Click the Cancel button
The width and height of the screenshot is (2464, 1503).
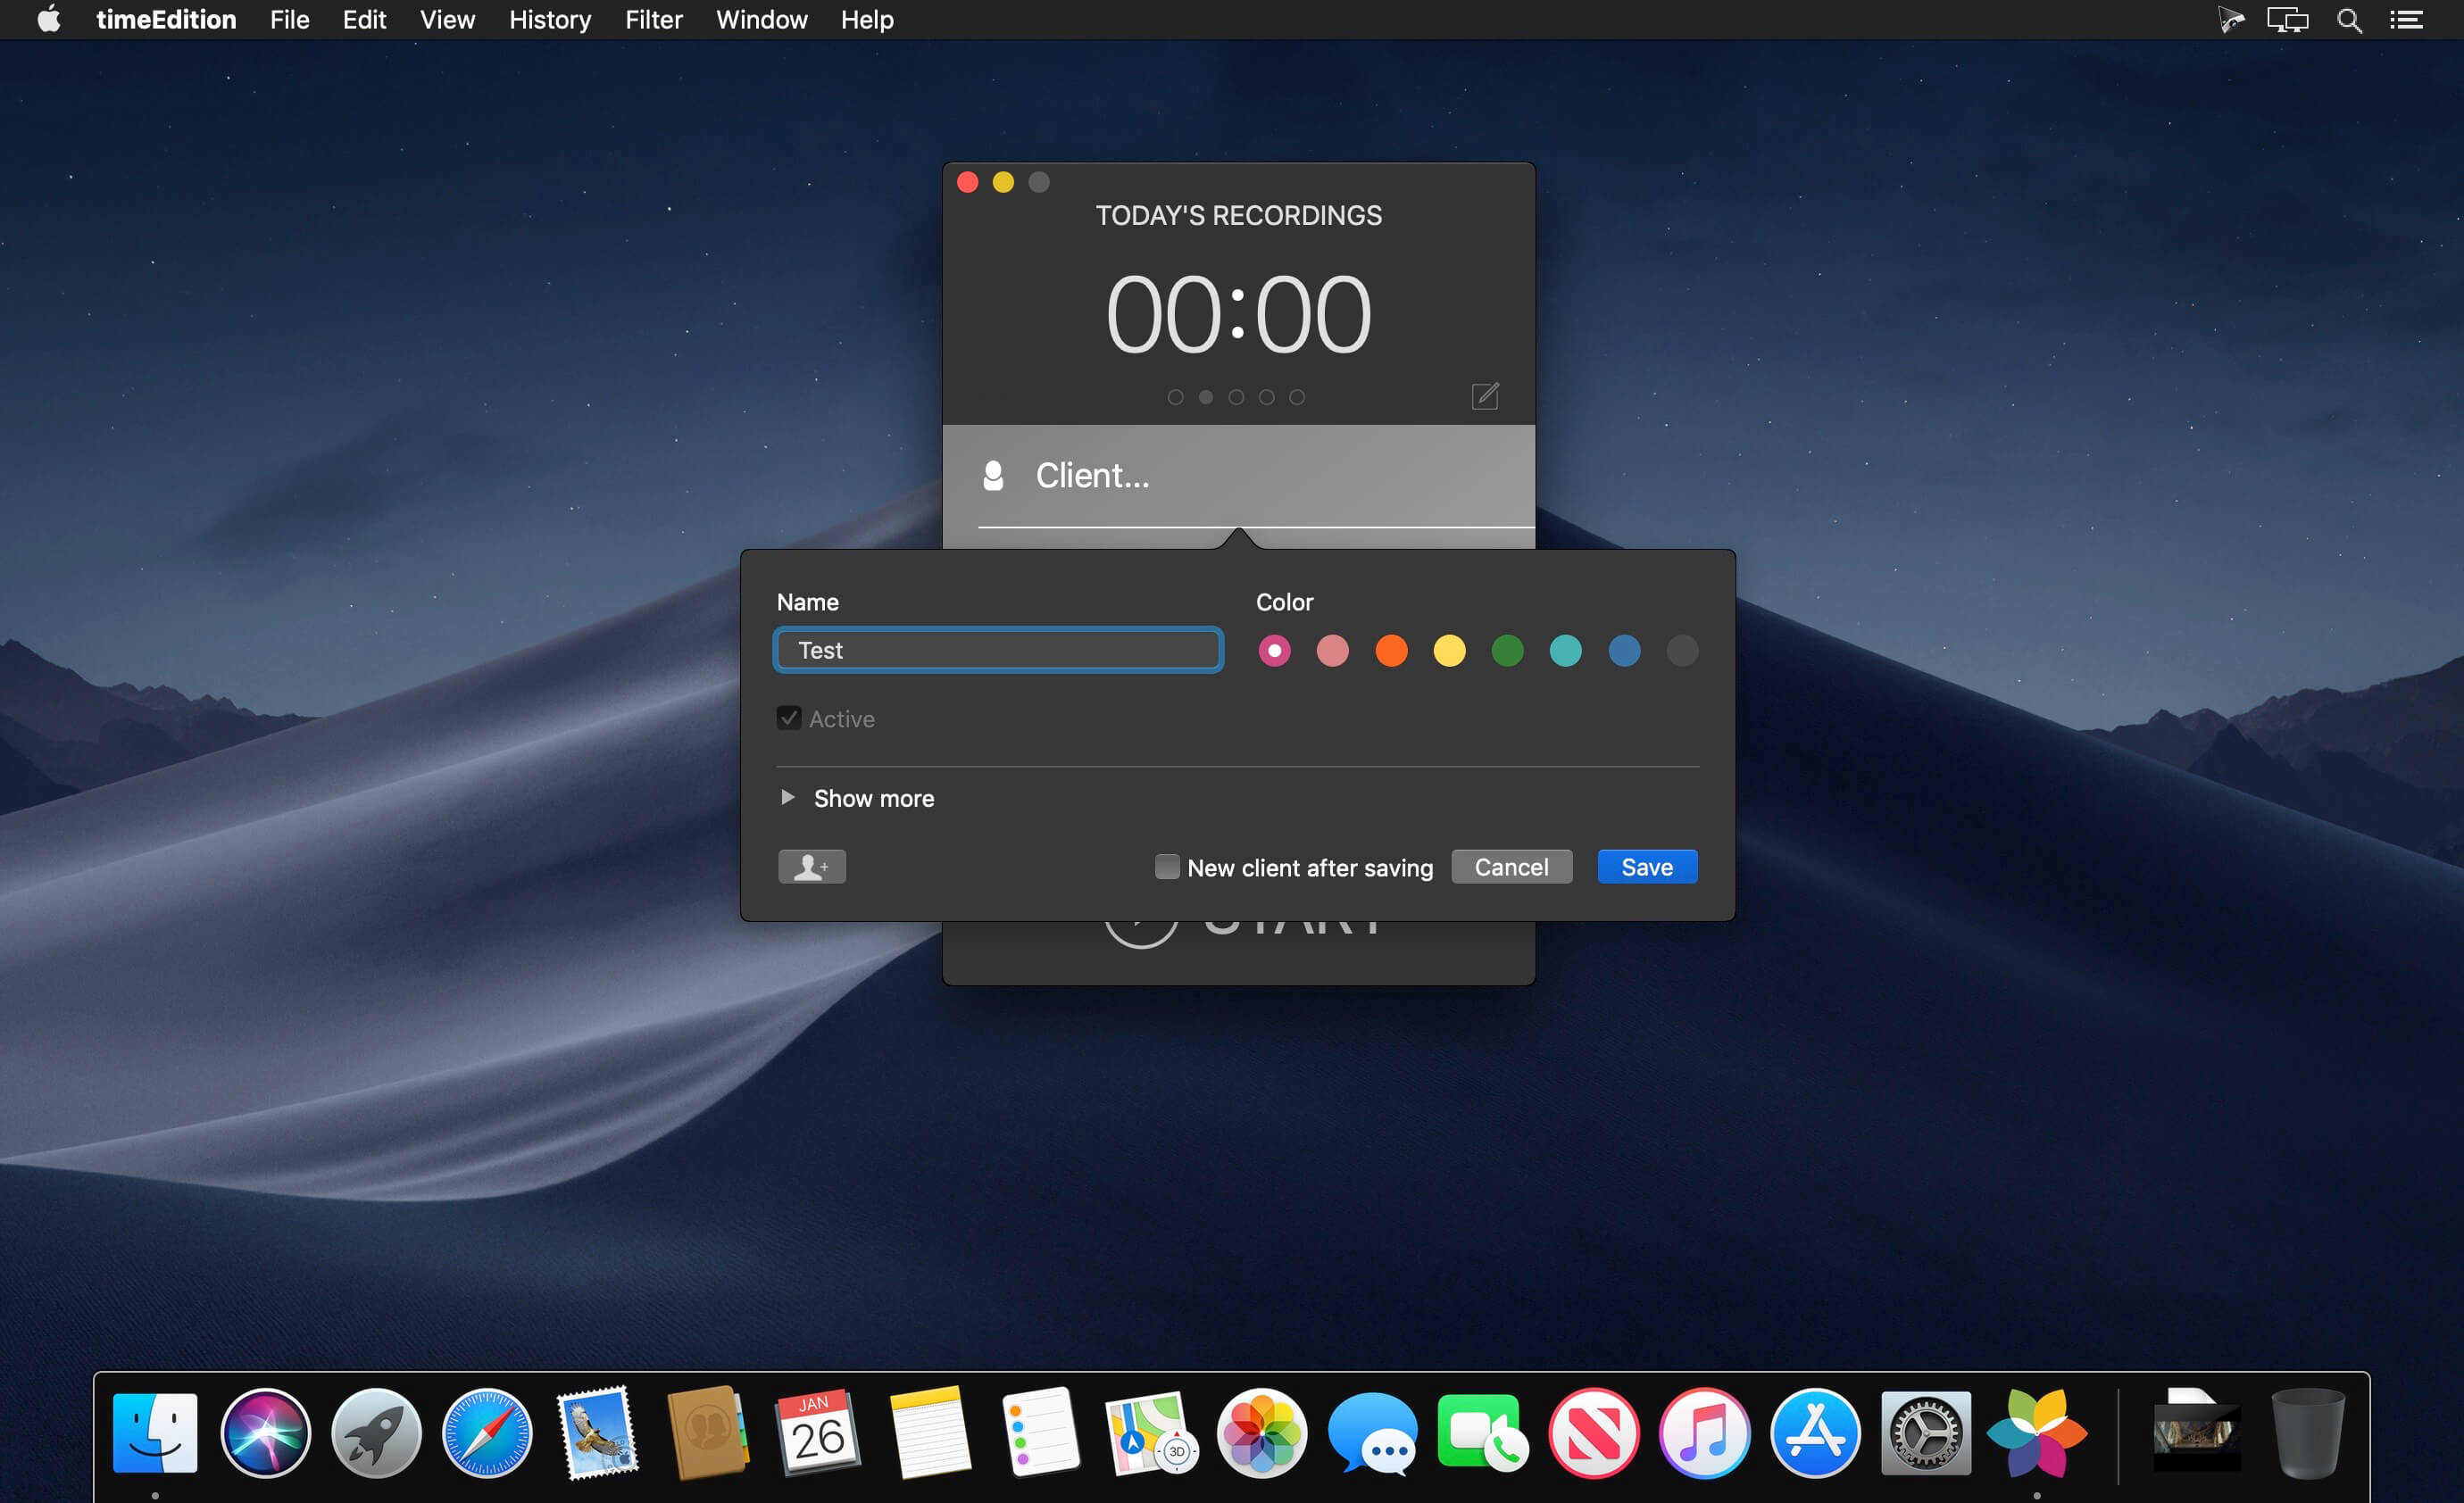1511,867
